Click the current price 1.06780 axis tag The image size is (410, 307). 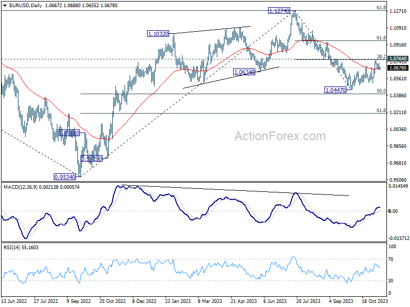[398, 68]
